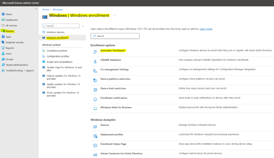The height and width of the screenshot is (158, 274).
Task: Open the Devices icon in sidebar
Action: click(x=3, y=31)
